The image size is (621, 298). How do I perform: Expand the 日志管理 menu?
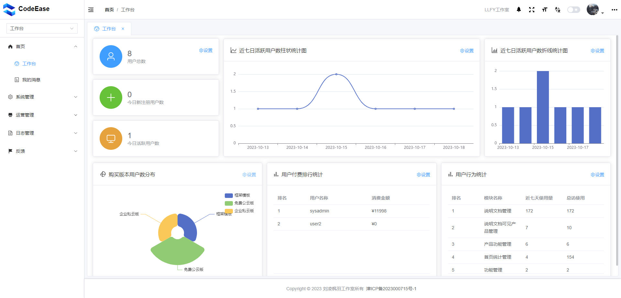coord(42,133)
